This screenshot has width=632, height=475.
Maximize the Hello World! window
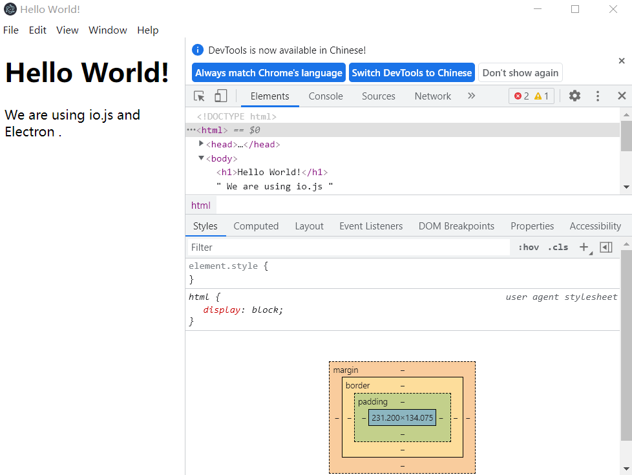[x=574, y=9]
